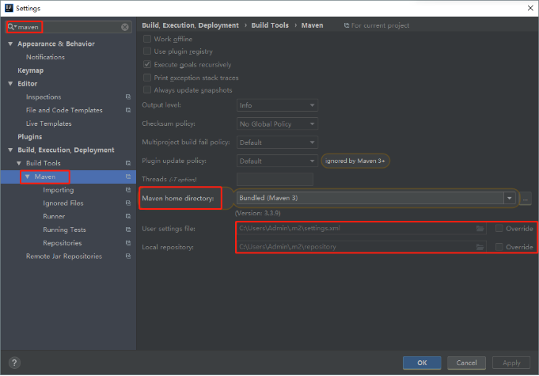Click project-level icon beside Build Tools
Viewport: 539px width, 376px height.
(x=128, y=163)
